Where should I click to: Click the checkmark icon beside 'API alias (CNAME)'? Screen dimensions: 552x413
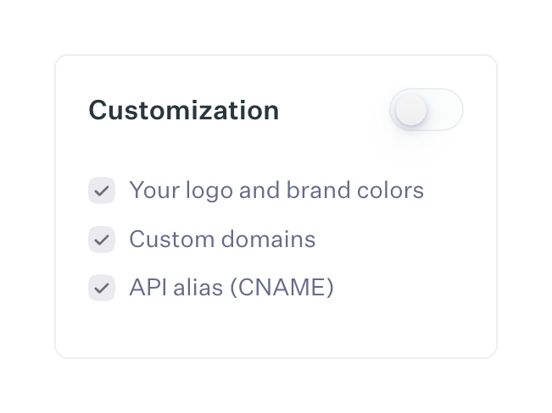(x=102, y=288)
